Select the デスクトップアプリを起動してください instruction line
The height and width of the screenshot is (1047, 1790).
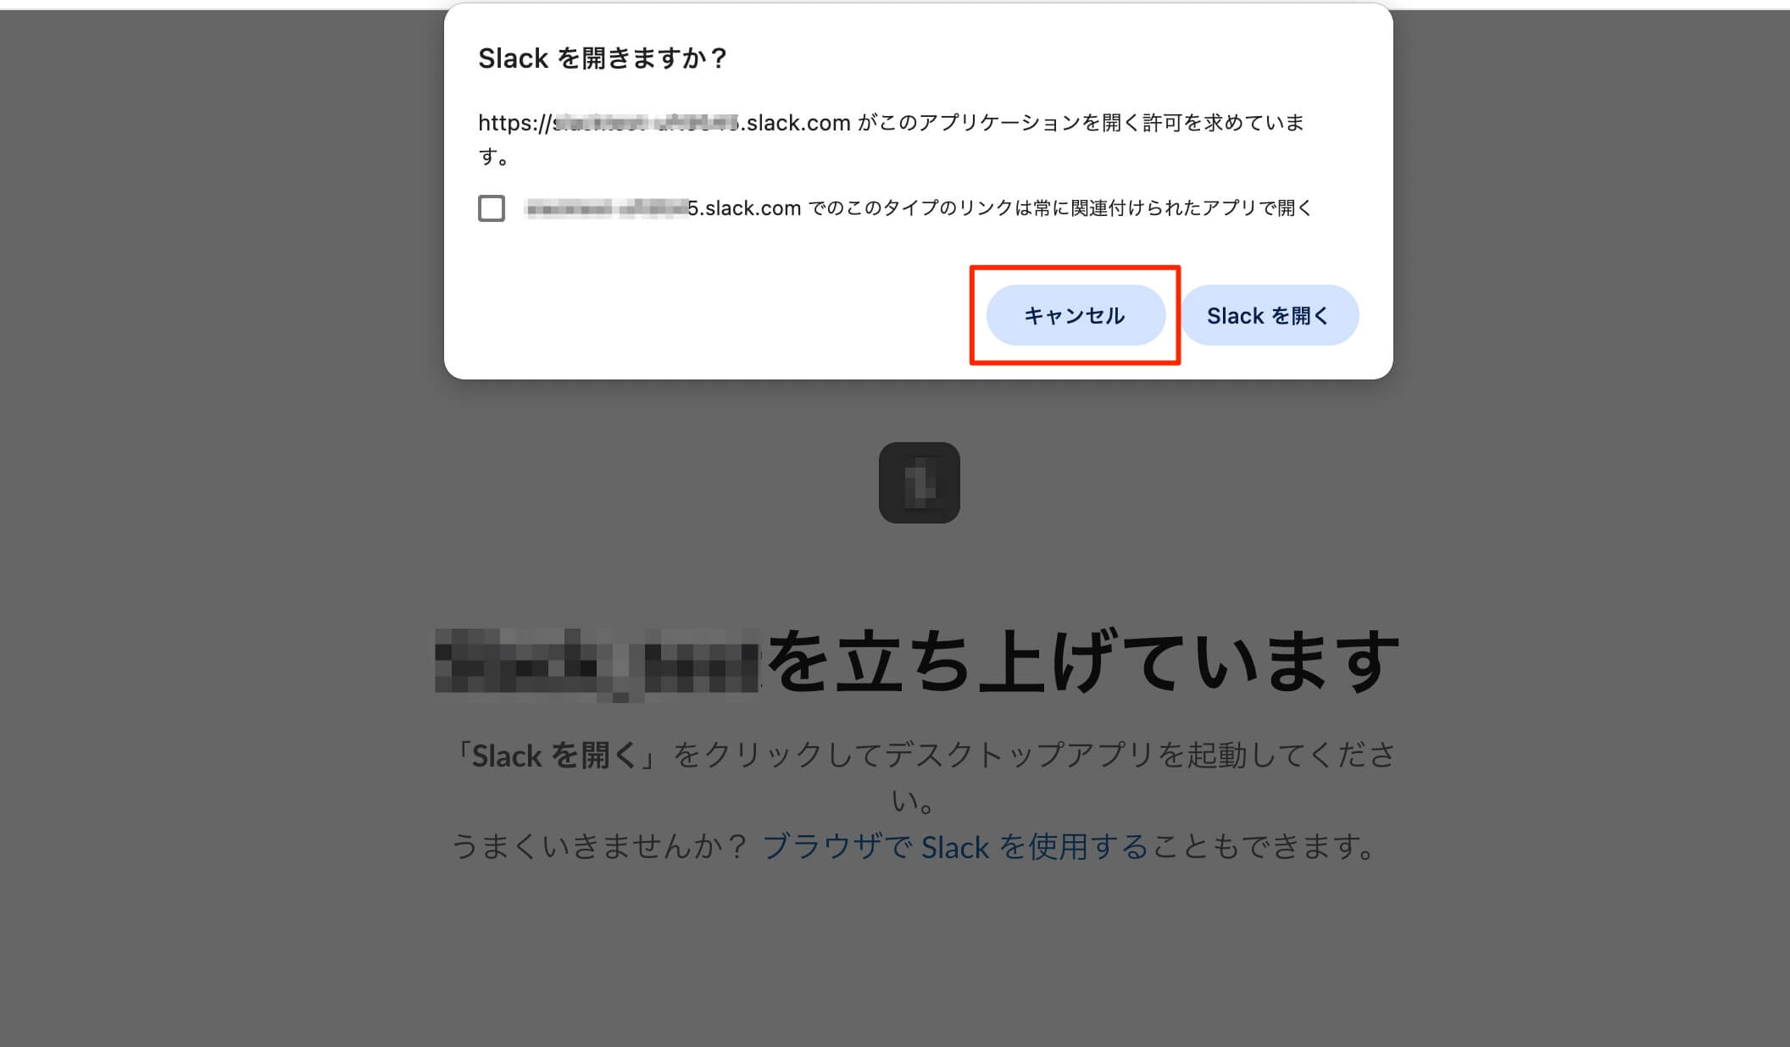(922, 776)
